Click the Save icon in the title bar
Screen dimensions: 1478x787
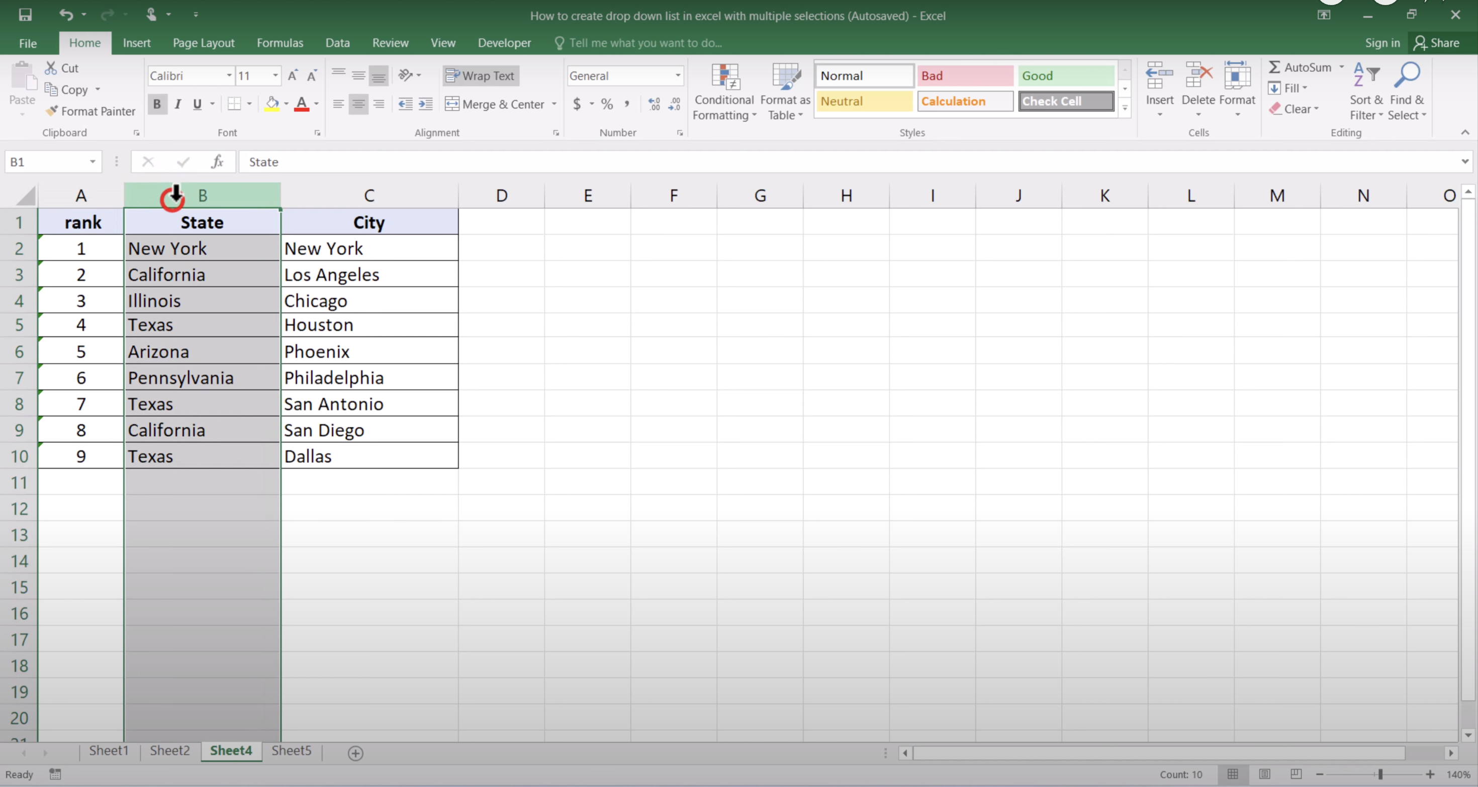coord(25,15)
